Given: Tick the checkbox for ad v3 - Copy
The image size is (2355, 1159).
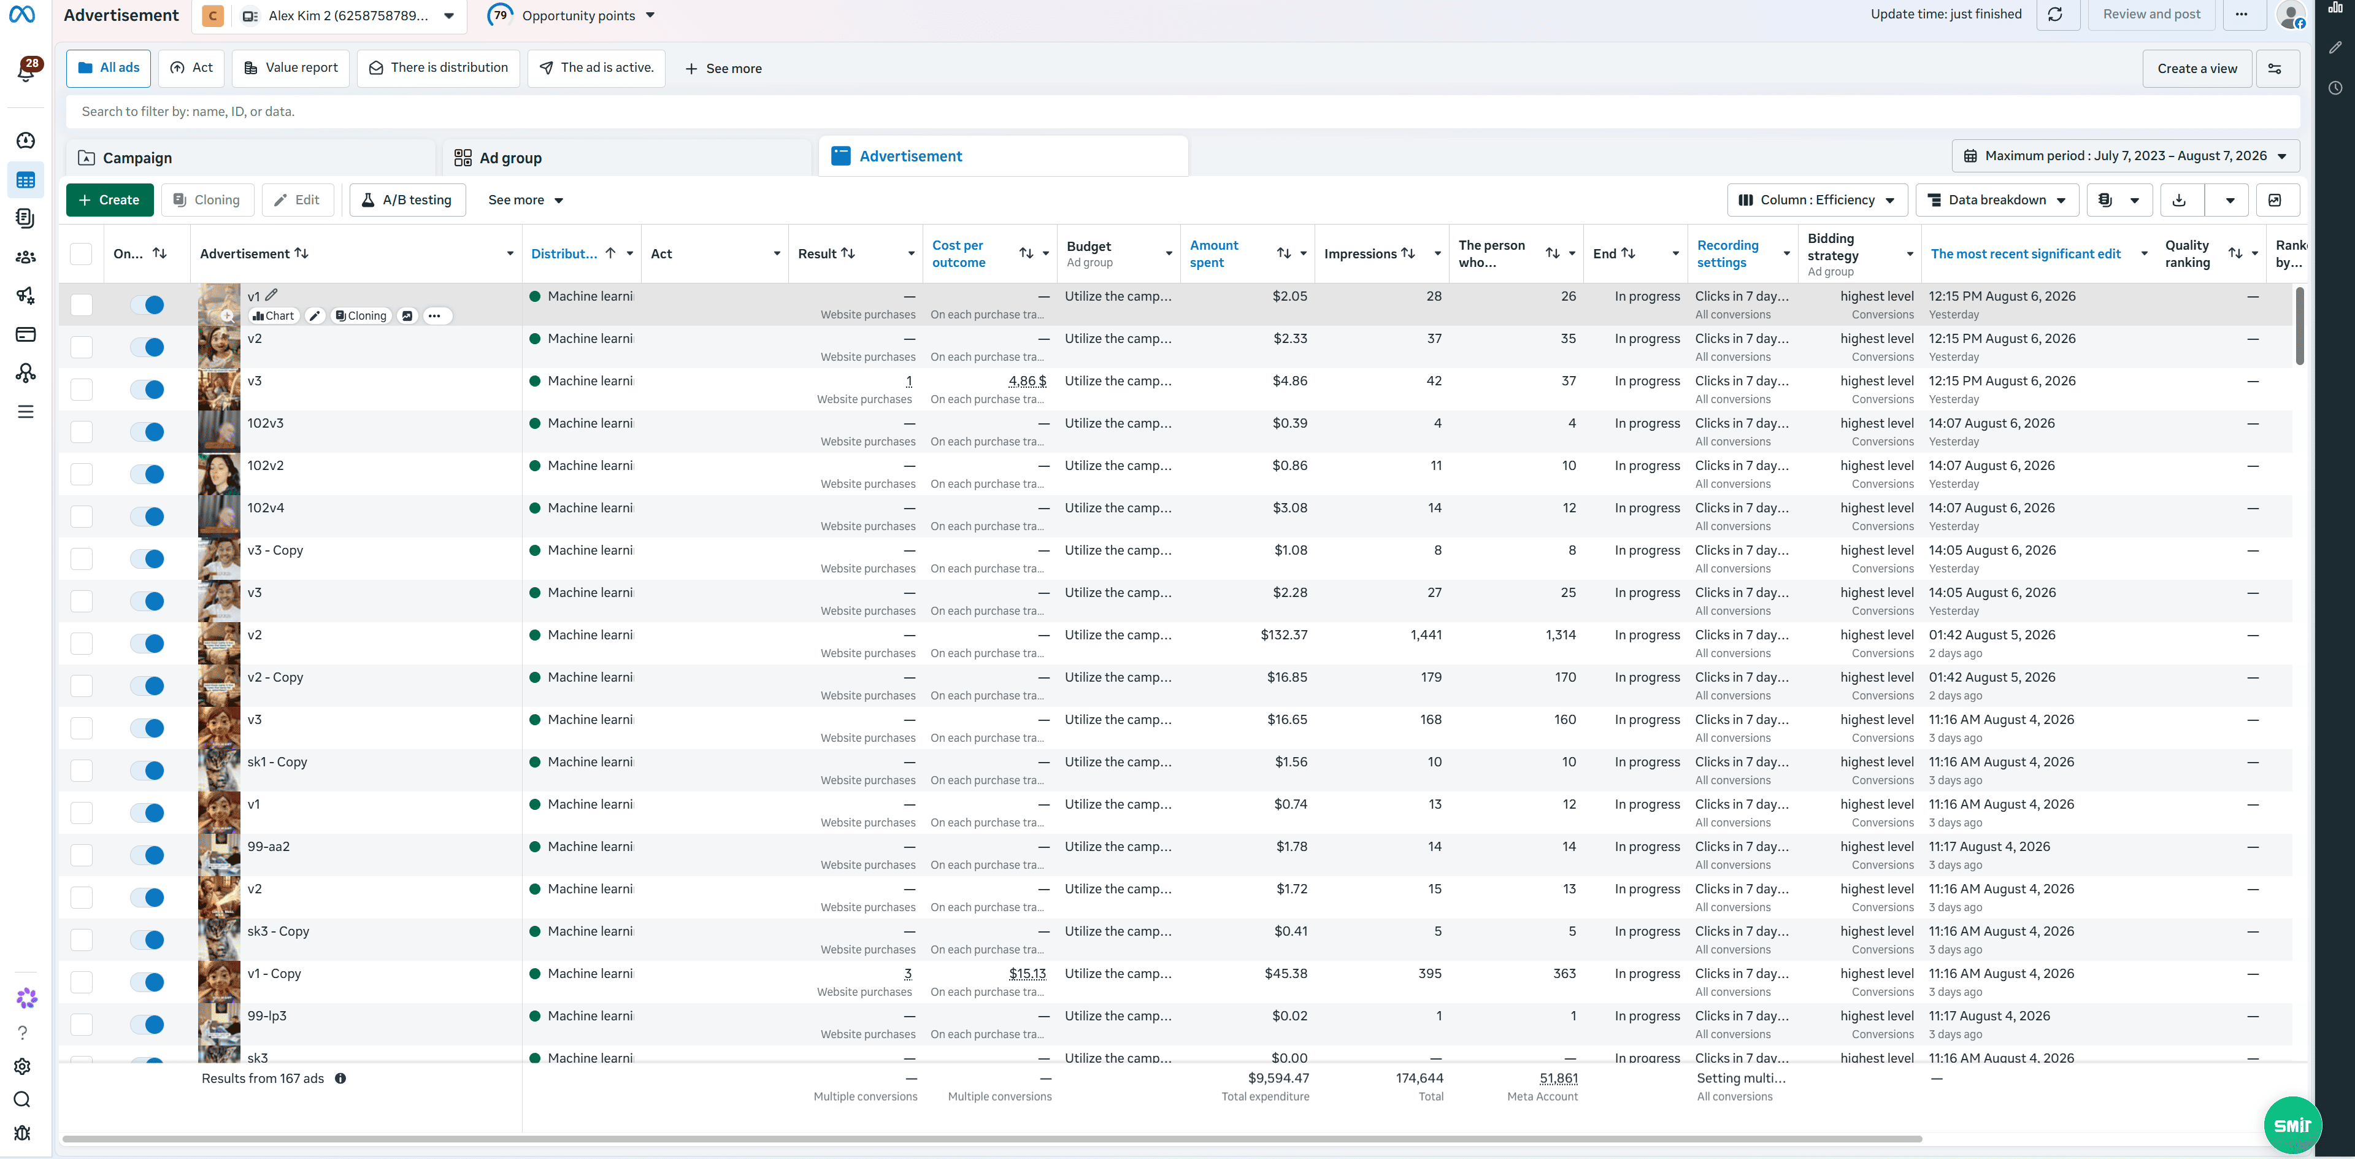Looking at the screenshot, I should click(82, 558).
